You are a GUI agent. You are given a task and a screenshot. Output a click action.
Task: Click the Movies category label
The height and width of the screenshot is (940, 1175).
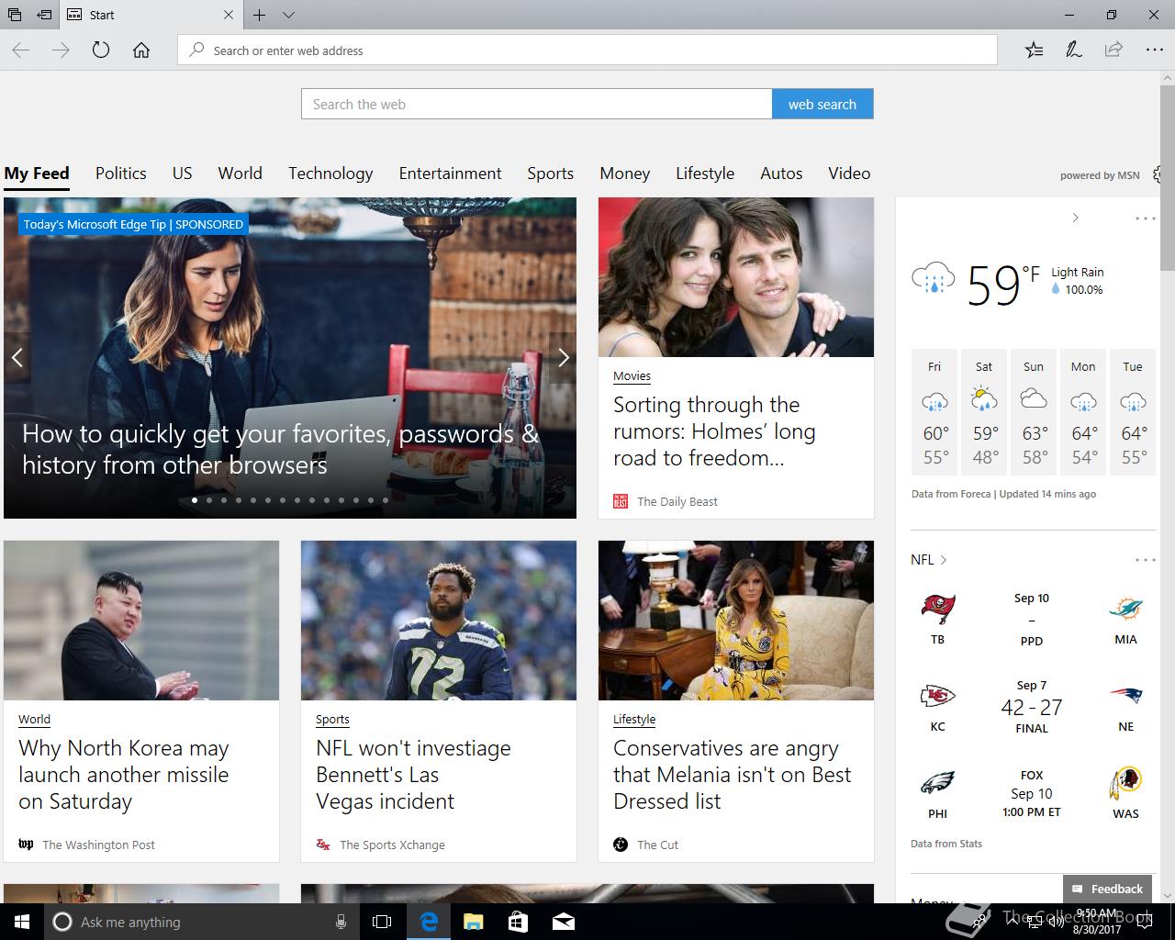[x=632, y=376]
